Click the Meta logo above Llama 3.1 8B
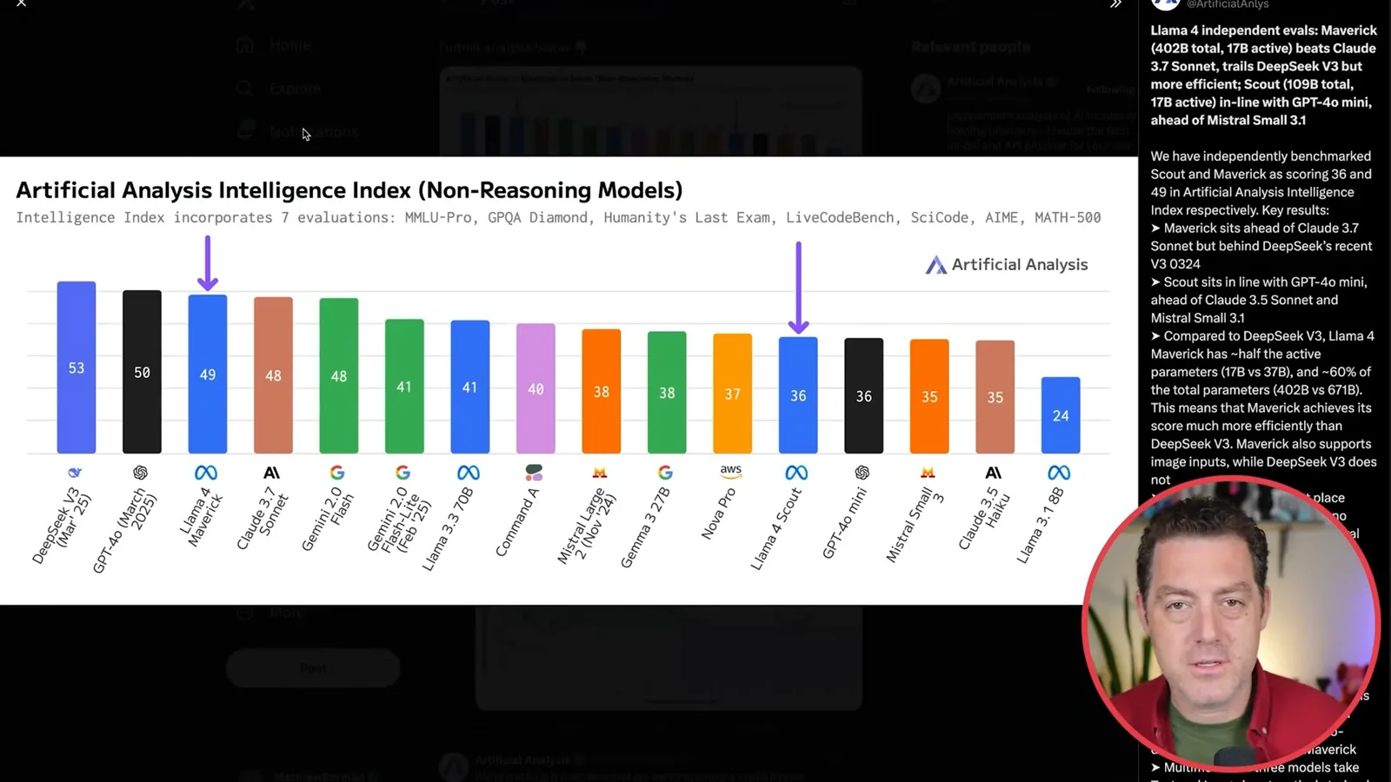1391x782 pixels. point(1059,473)
